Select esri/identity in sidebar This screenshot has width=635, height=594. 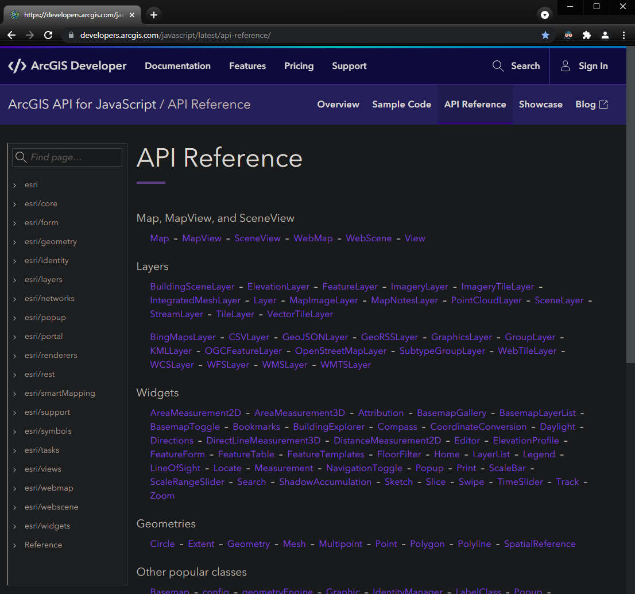[x=47, y=261]
